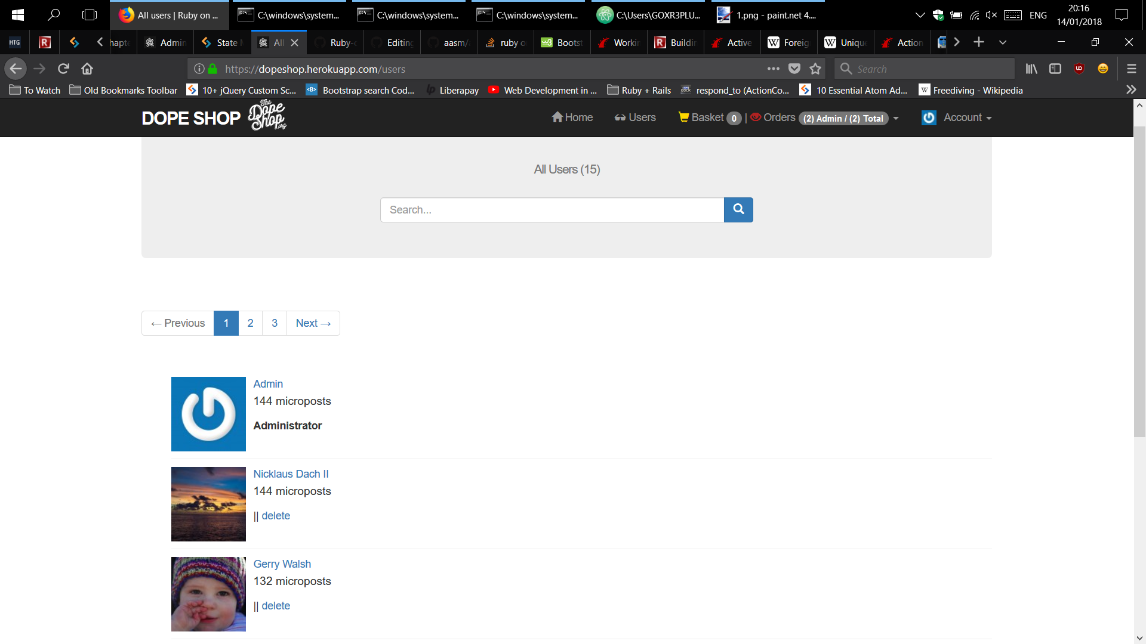This screenshot has width=1146, height=644.
Task: Go to pagination page 2
Action: [250, 323]
